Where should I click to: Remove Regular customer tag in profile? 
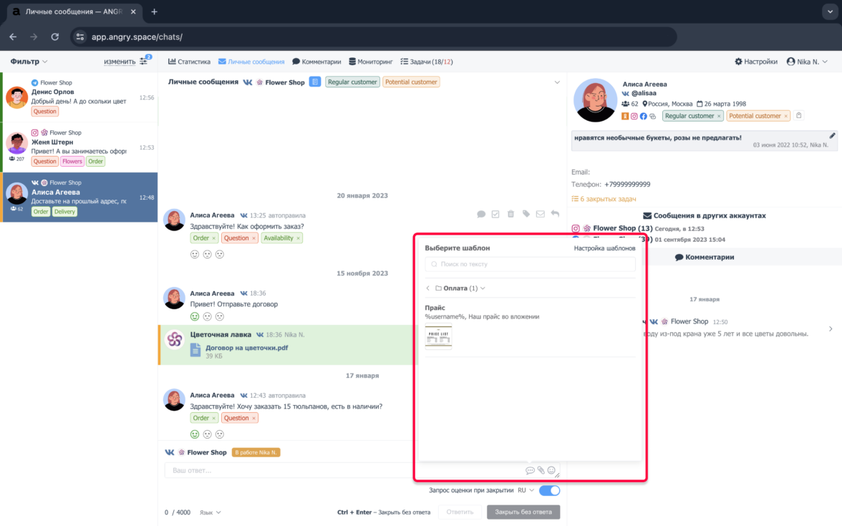(x=719, y=116)
